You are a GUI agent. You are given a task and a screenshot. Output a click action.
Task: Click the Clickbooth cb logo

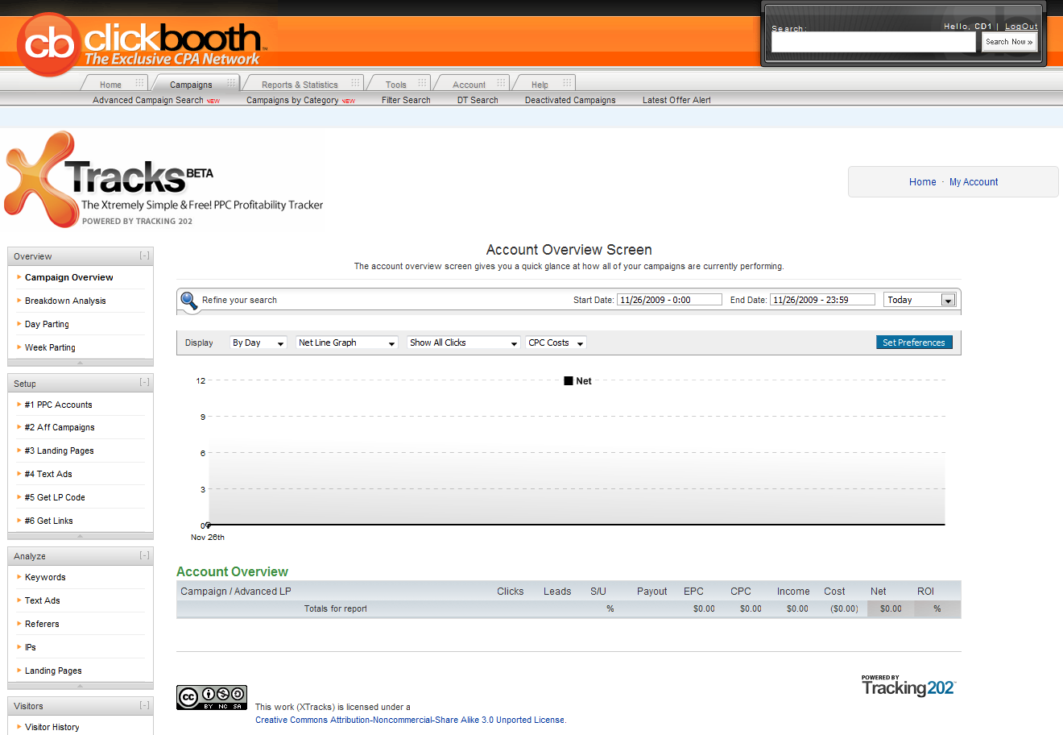[x=48, y=44]
